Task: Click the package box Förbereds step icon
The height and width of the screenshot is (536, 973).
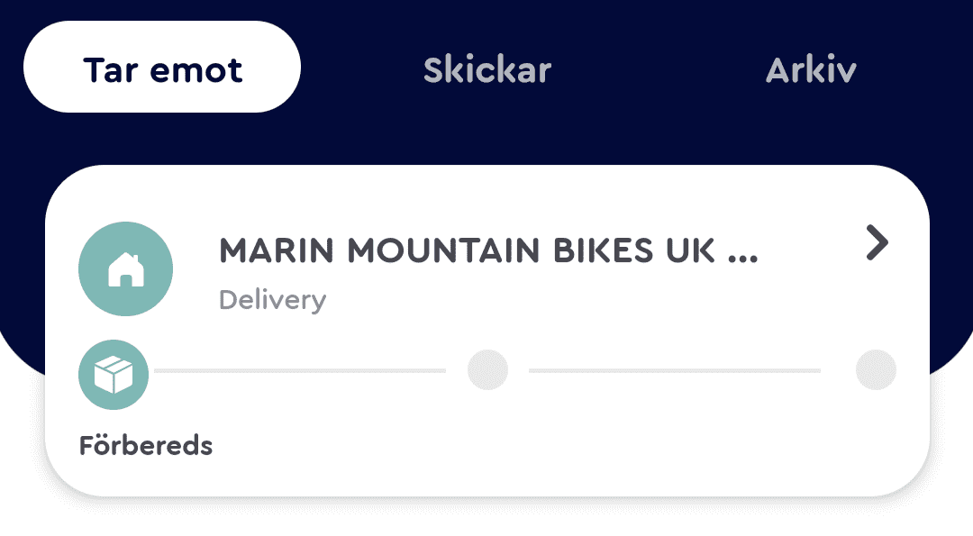Action: click(x=114, y=375)
